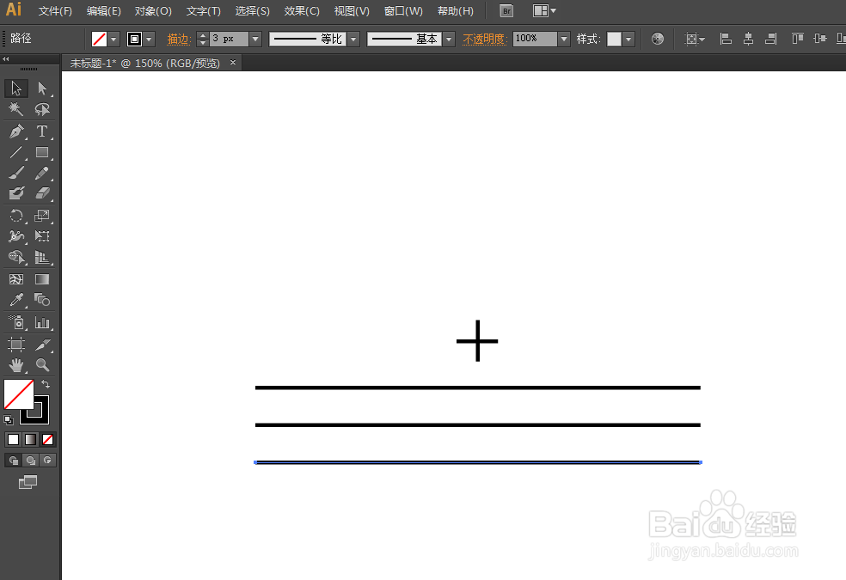Swap the fill and stroke colors

[x=46, y=384]
